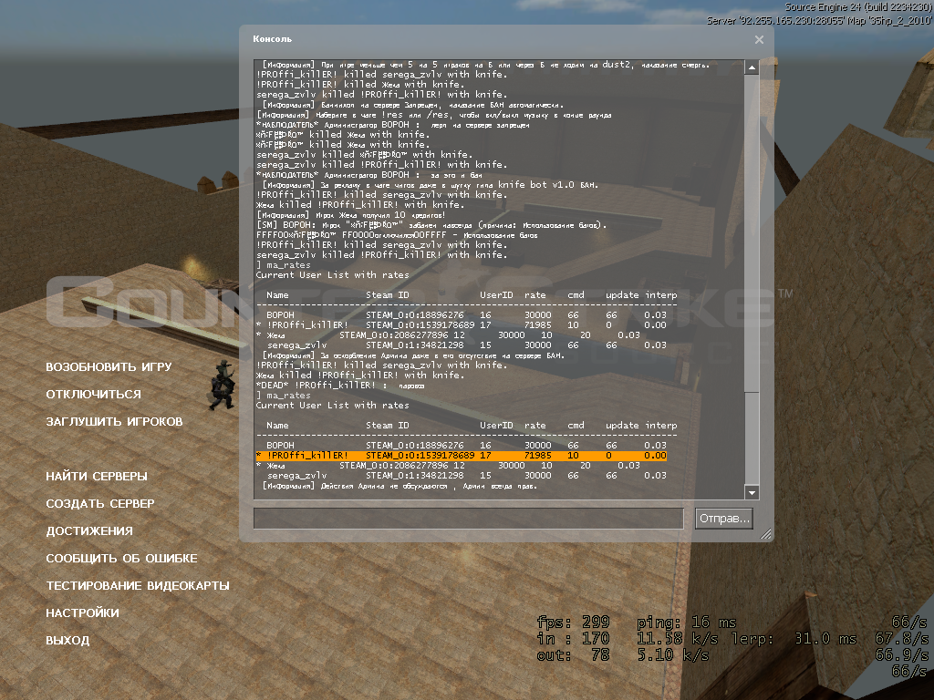Image resolution: width=934 pixels, height=700 pixels.
Task: Select ВОЗОБНОВИТЬ ИГРУ menu item
Action: pos(109,366)
